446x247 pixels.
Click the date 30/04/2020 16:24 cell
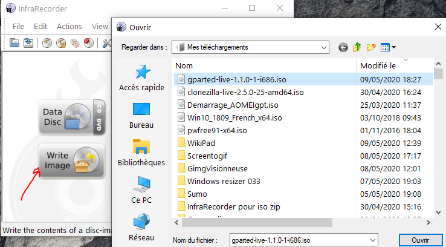390,92
